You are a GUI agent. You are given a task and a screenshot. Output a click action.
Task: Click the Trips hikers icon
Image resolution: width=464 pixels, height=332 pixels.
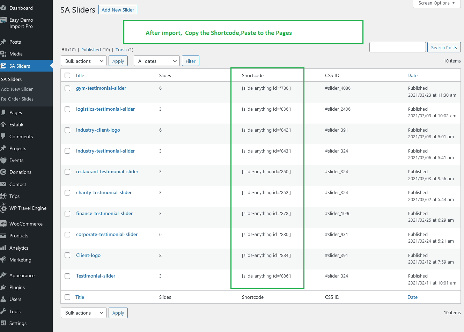3,196
